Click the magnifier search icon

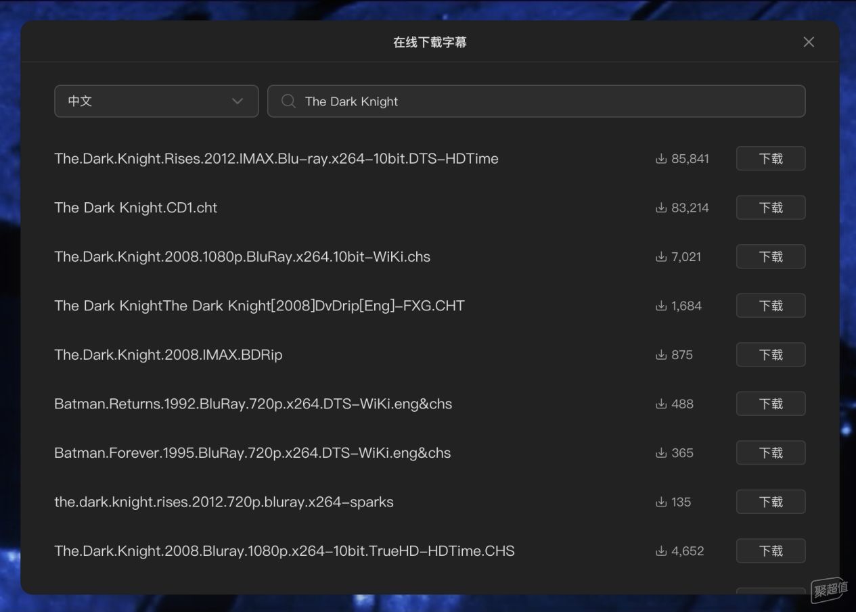point(288,101)
